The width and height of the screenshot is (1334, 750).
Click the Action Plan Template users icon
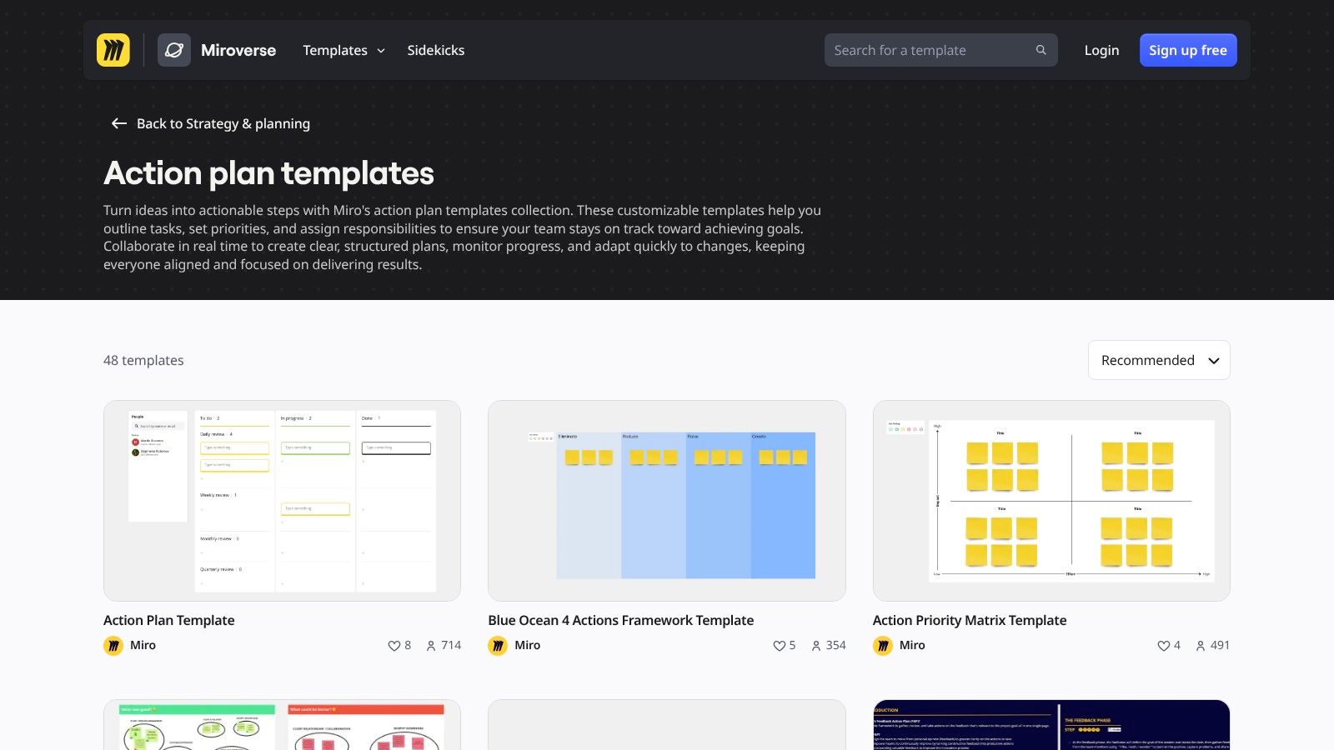tap(431, 646)
